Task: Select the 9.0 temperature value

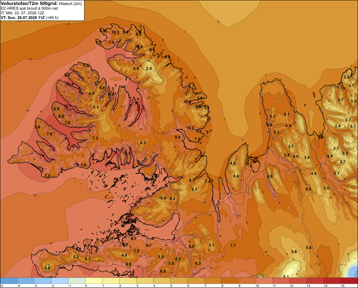Action: point(67,75)
